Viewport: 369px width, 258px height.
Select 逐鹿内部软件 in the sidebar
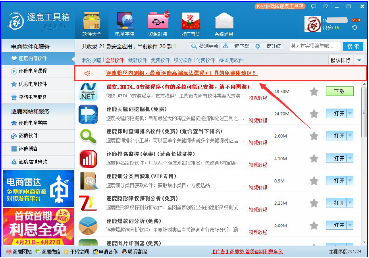(38, 58)
